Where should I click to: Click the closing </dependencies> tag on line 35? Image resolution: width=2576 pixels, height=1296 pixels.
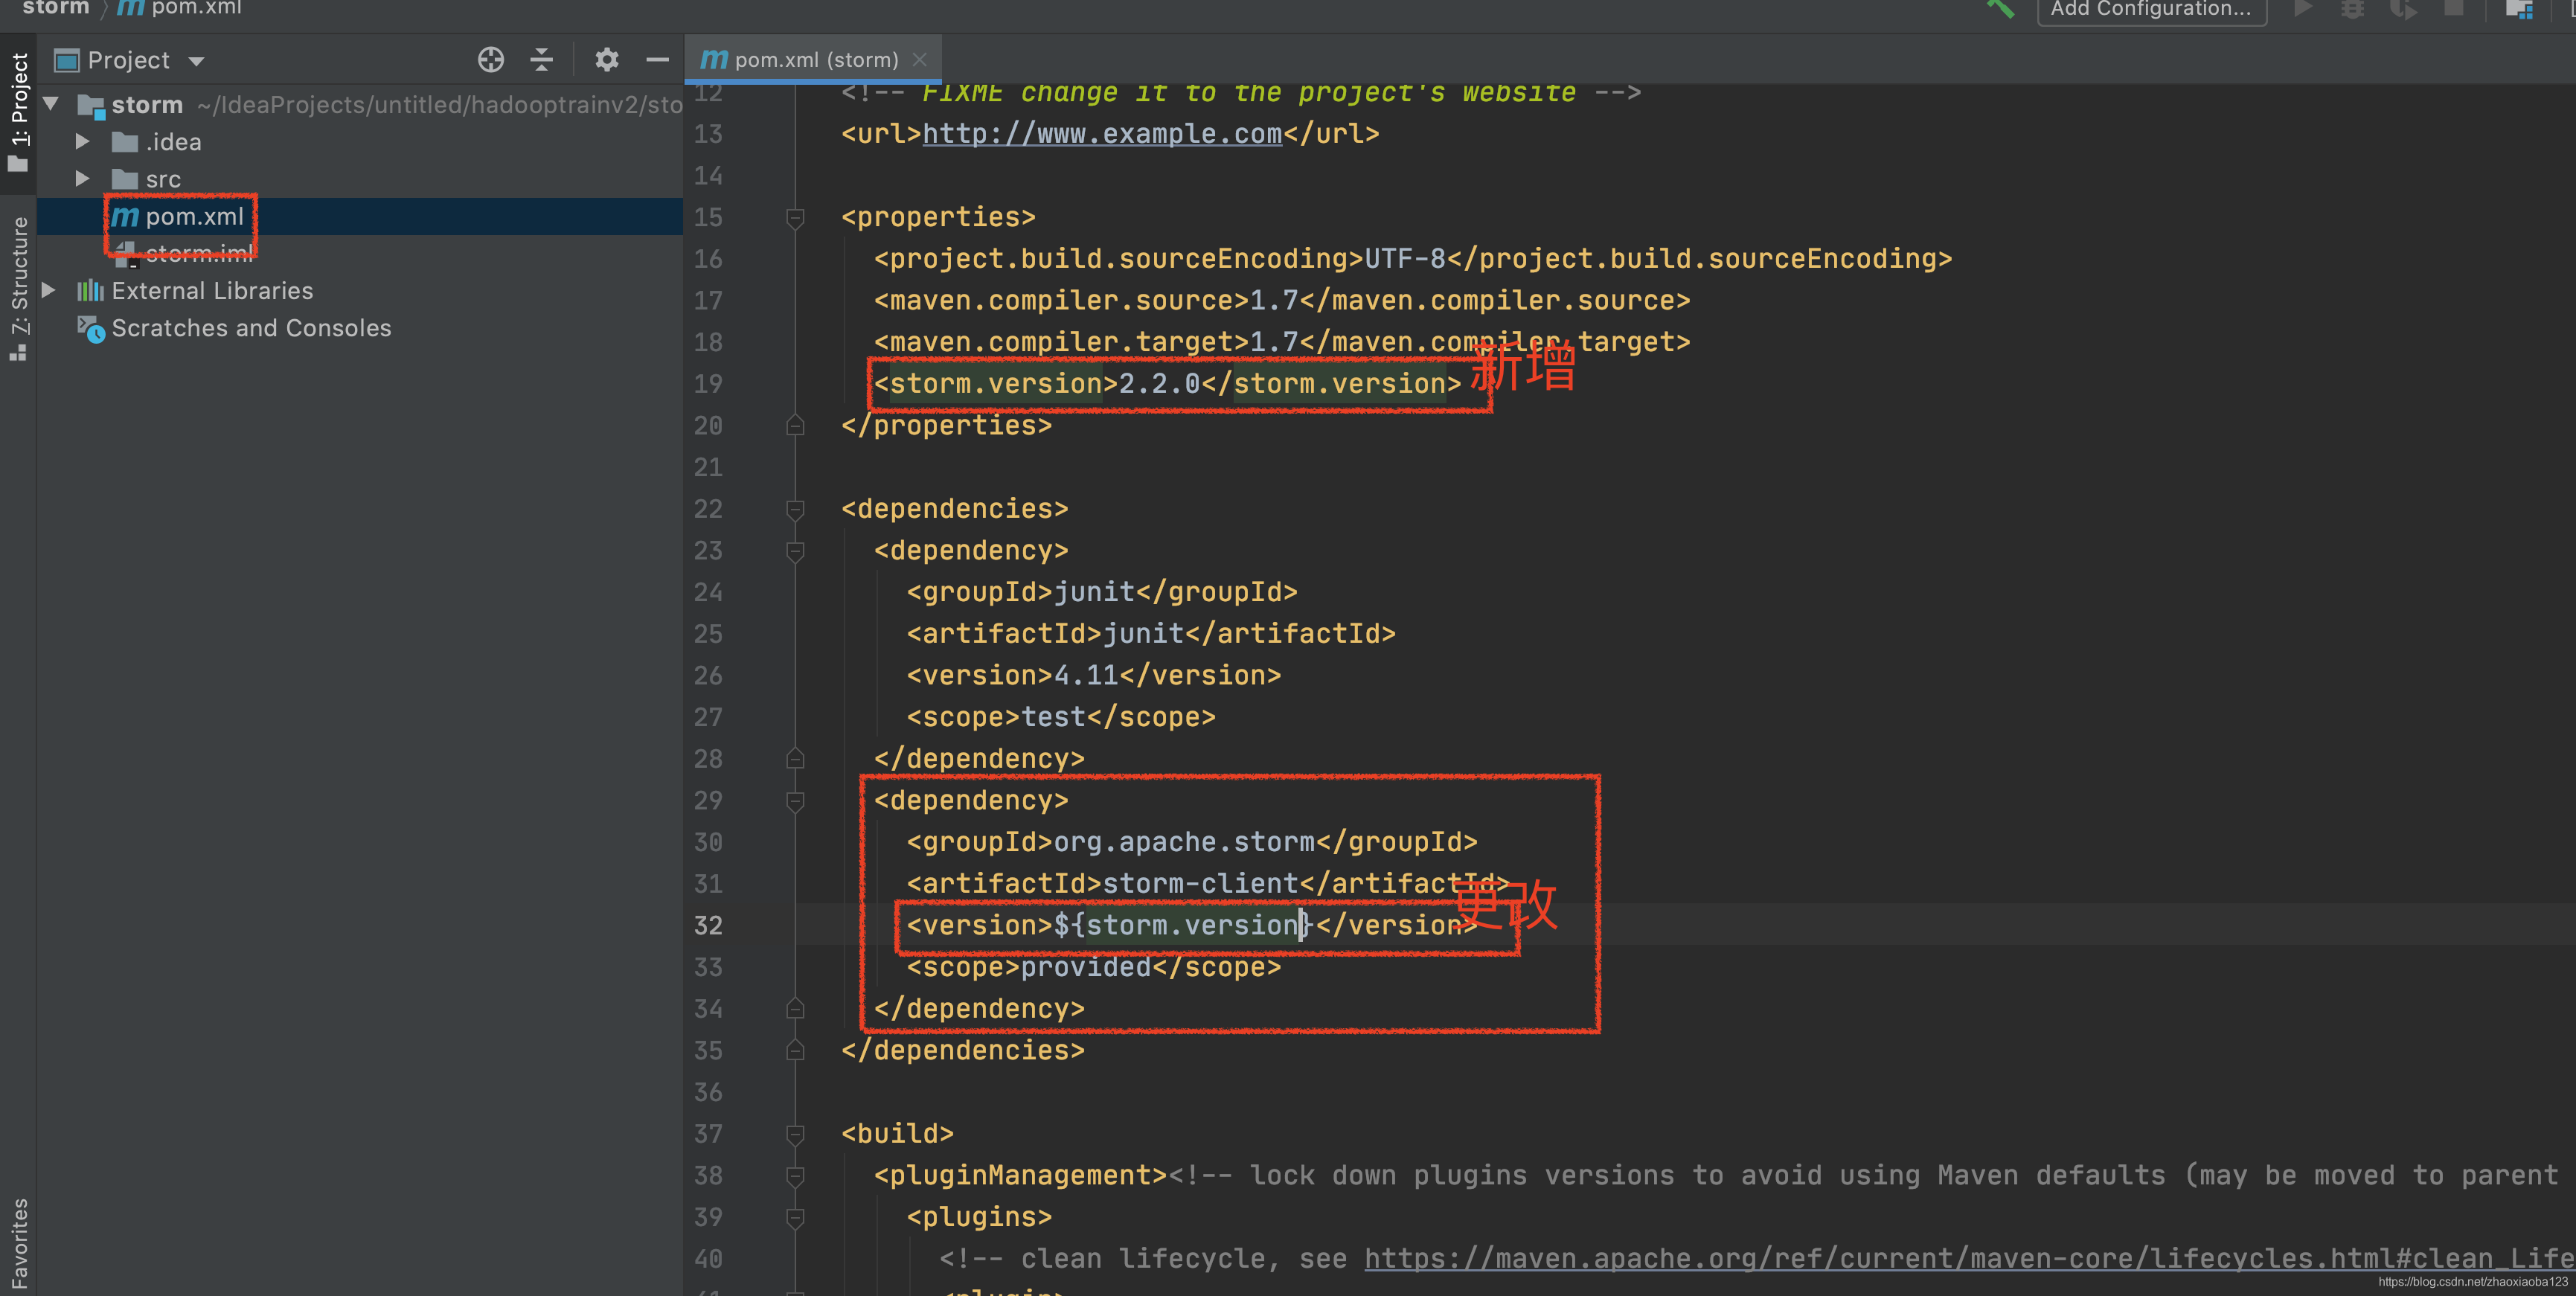pos(963,1051)
